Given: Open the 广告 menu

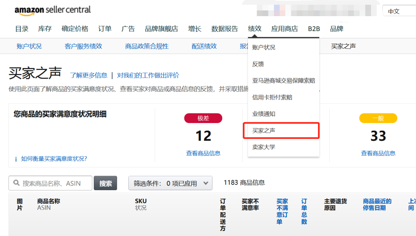Looking at the screenshot, I should [128, 28].
